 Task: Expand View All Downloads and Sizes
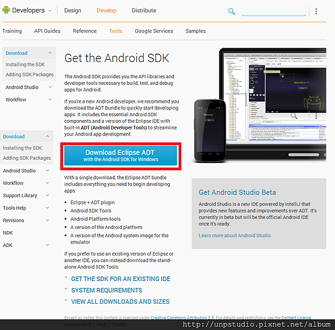[x=120, y=302]
